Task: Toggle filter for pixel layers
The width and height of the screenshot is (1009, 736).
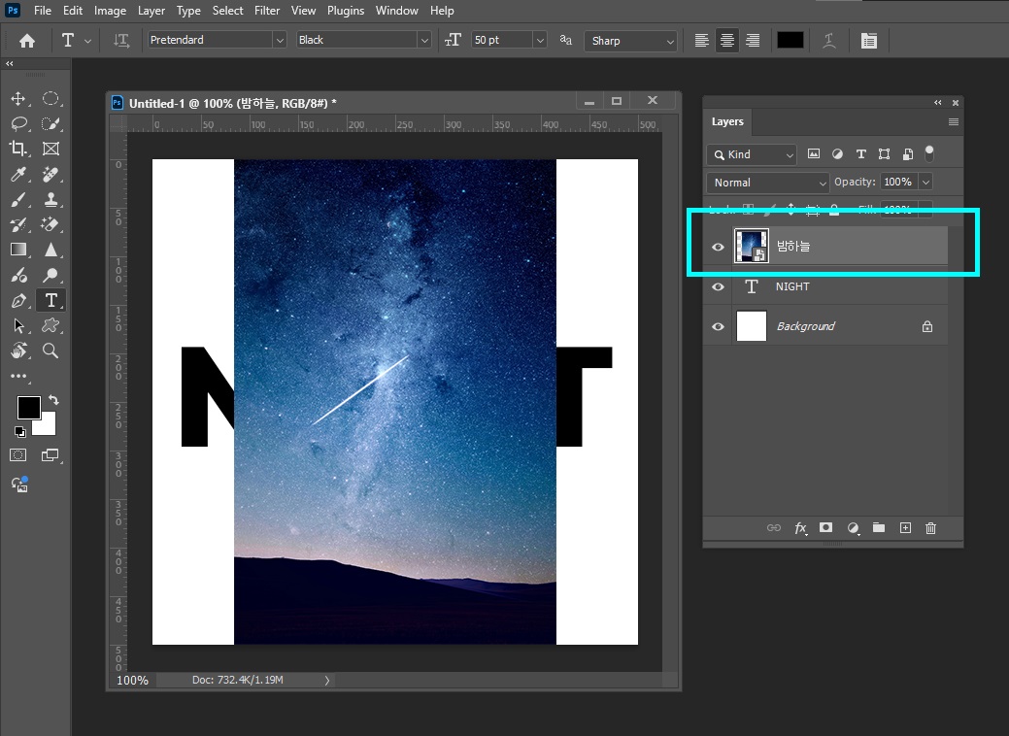Action: (x=814, y=153)
